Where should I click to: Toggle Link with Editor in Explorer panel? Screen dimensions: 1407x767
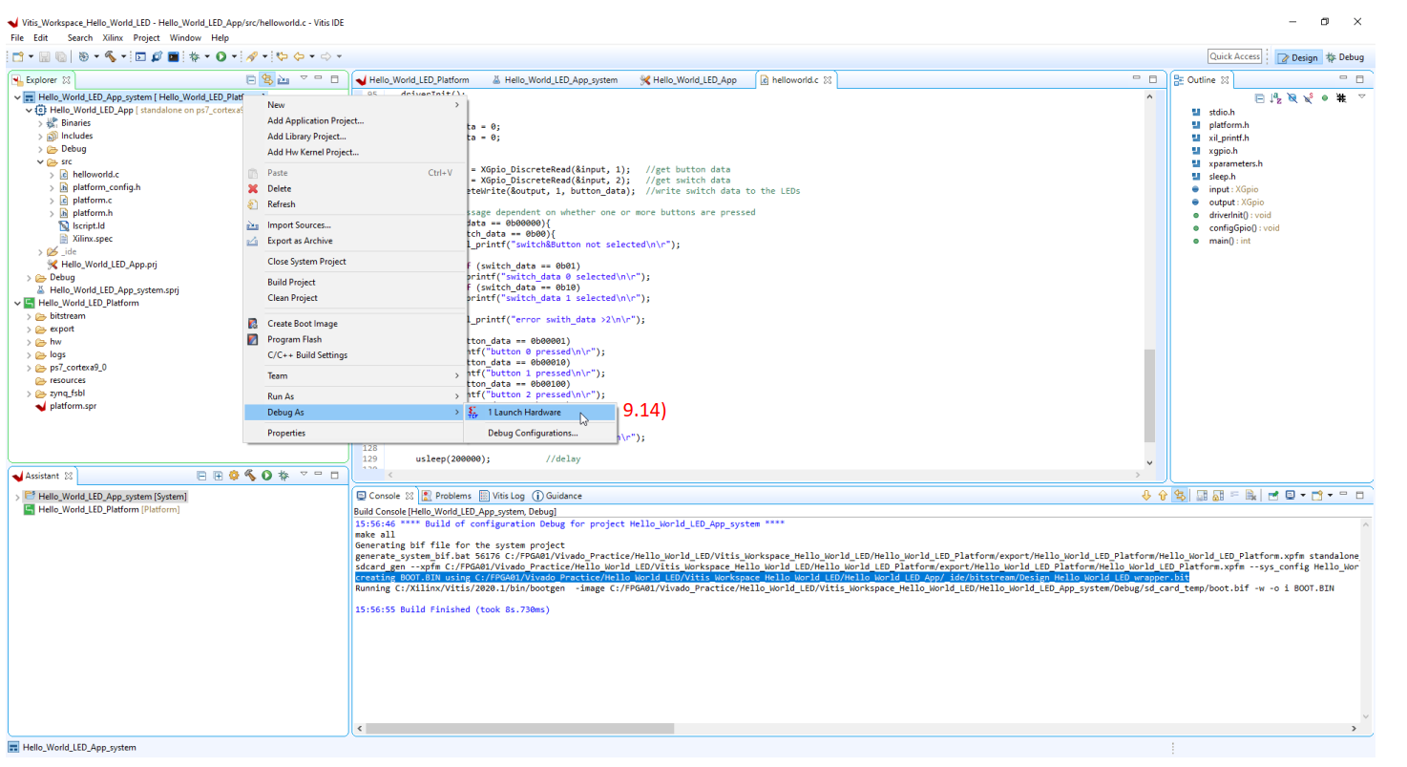click(x=267, y=79)
